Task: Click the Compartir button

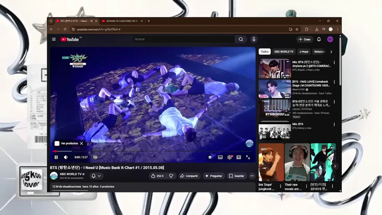Action: 189,176
